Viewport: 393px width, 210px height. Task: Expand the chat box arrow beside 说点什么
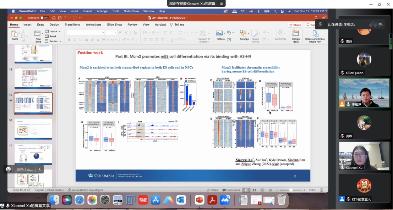[x=40, y=169]
